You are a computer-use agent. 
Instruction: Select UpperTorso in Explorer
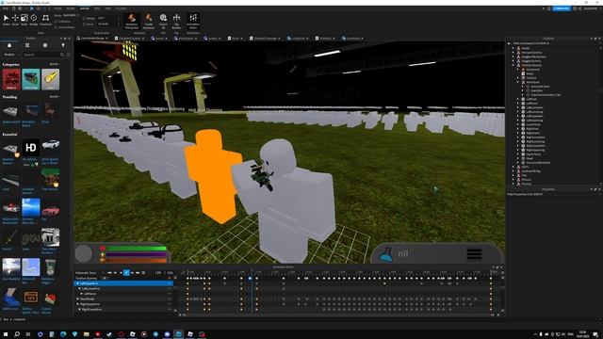click(533, 154)
